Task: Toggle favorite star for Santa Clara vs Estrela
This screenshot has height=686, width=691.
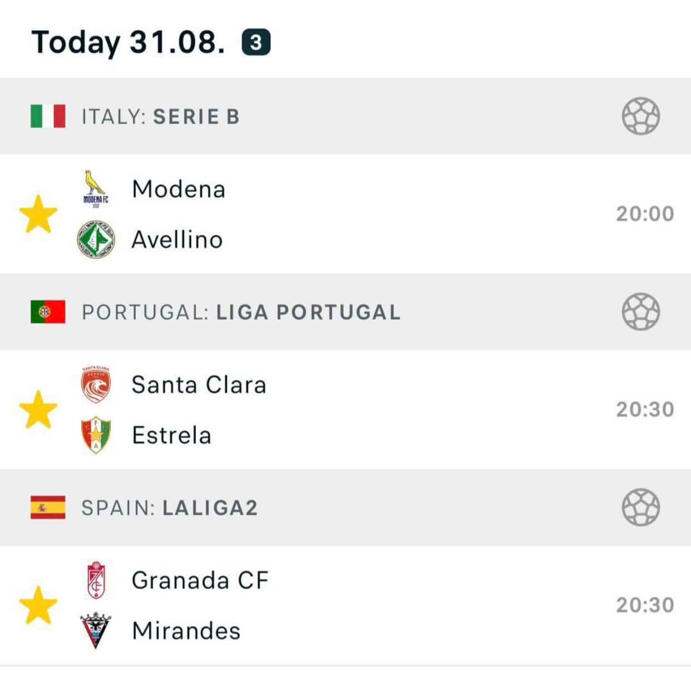Action: click(x=38, y=410)
